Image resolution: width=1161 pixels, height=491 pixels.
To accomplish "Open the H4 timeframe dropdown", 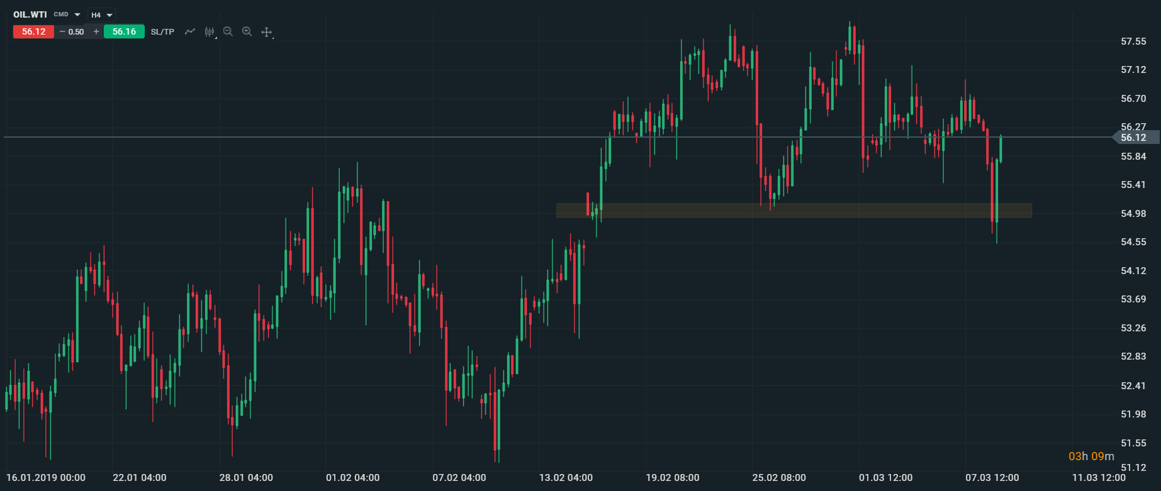I will point(101,15).
